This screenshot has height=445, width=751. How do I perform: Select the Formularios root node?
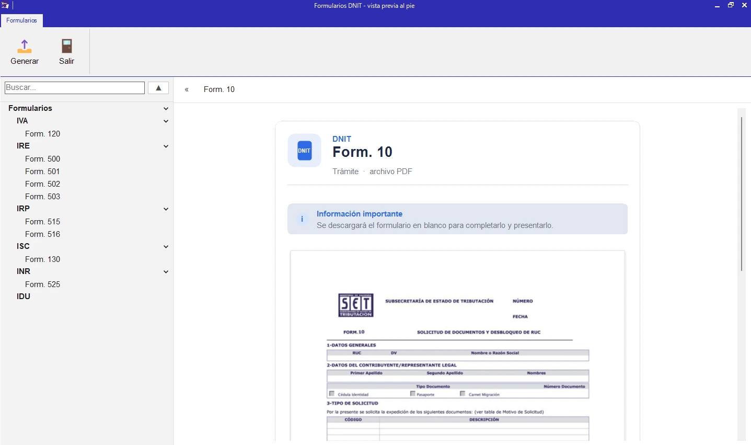(30, 108)
